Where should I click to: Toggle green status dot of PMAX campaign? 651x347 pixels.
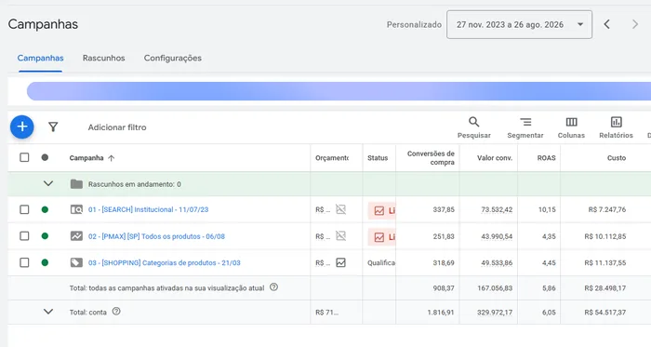[45, 236]
